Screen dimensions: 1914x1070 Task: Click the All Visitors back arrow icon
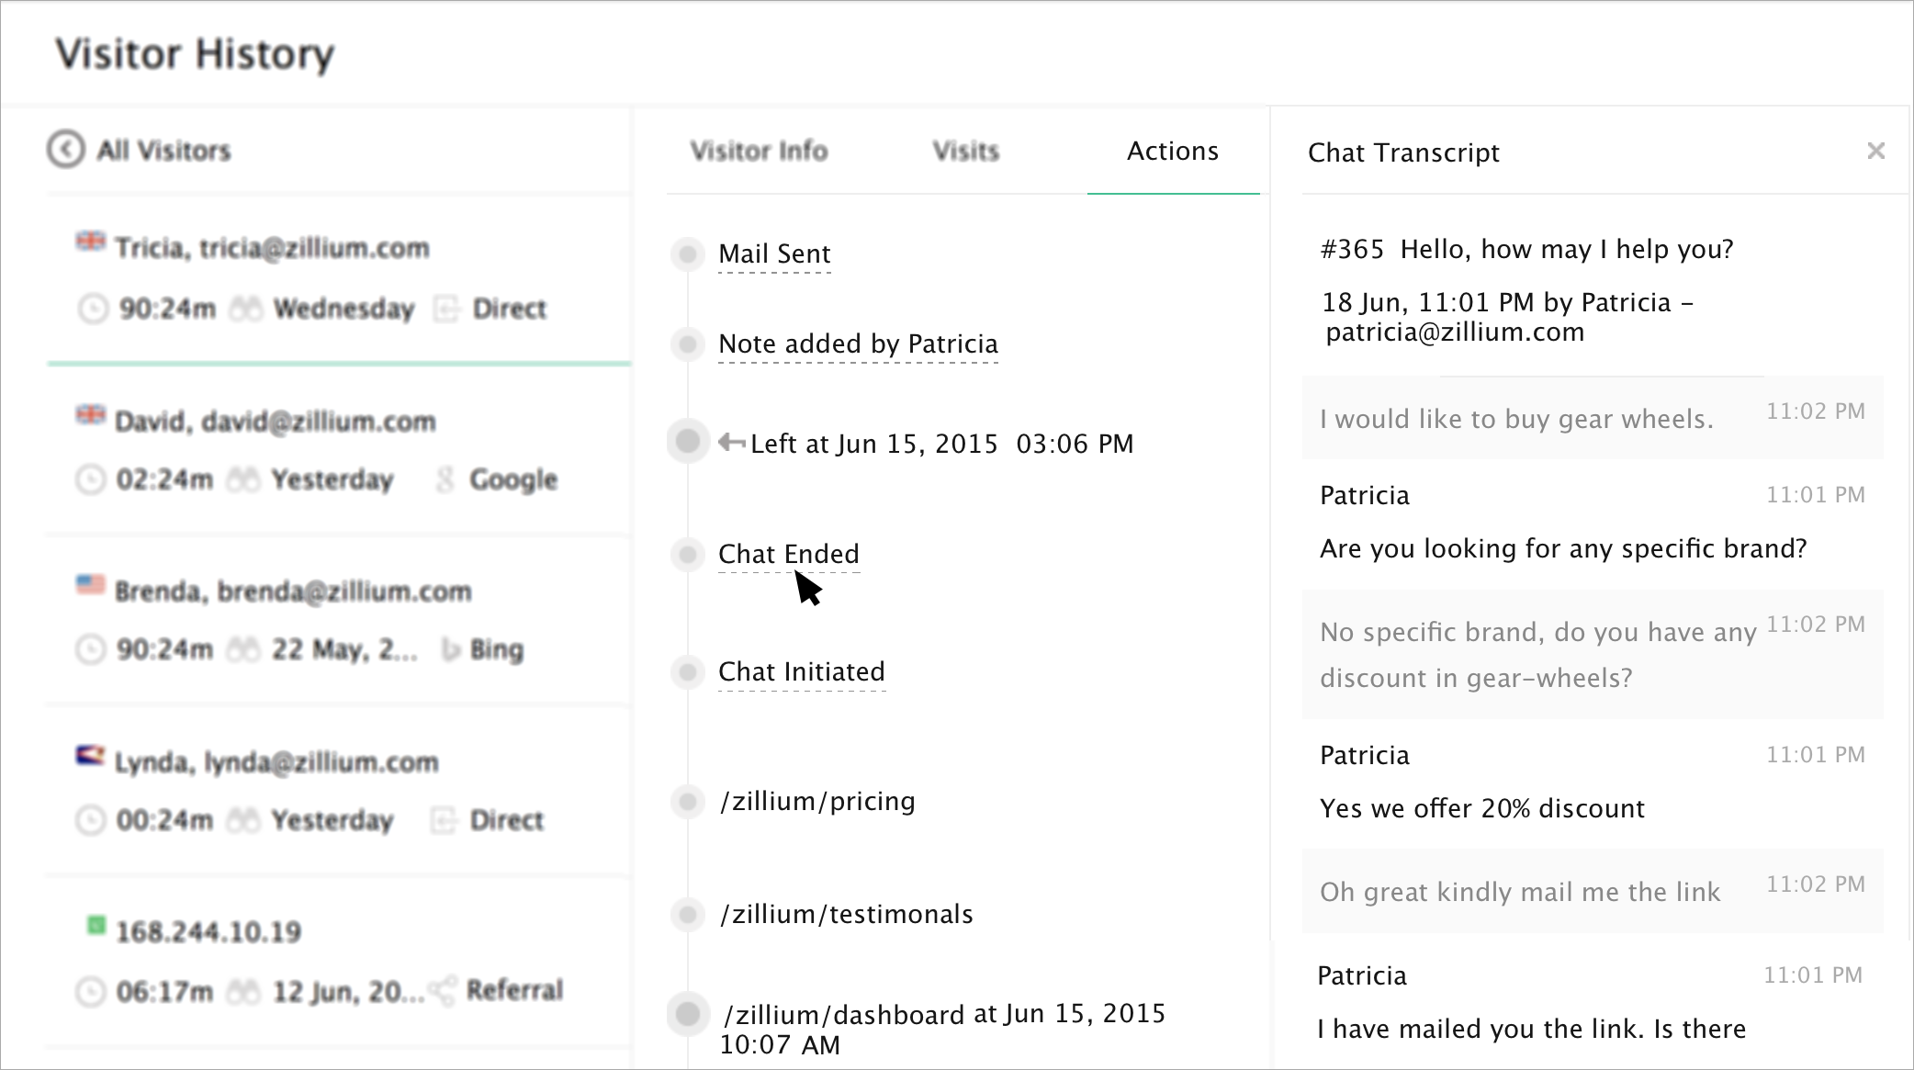[x=66, y=150]
